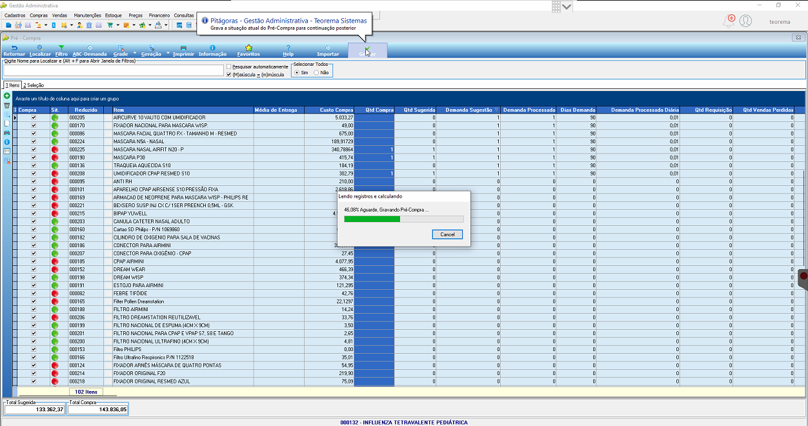
Task: Click the Qtd Compra cell for UMIDIFICADOR CPAP RESMED S10
Action: pos(375,173)
